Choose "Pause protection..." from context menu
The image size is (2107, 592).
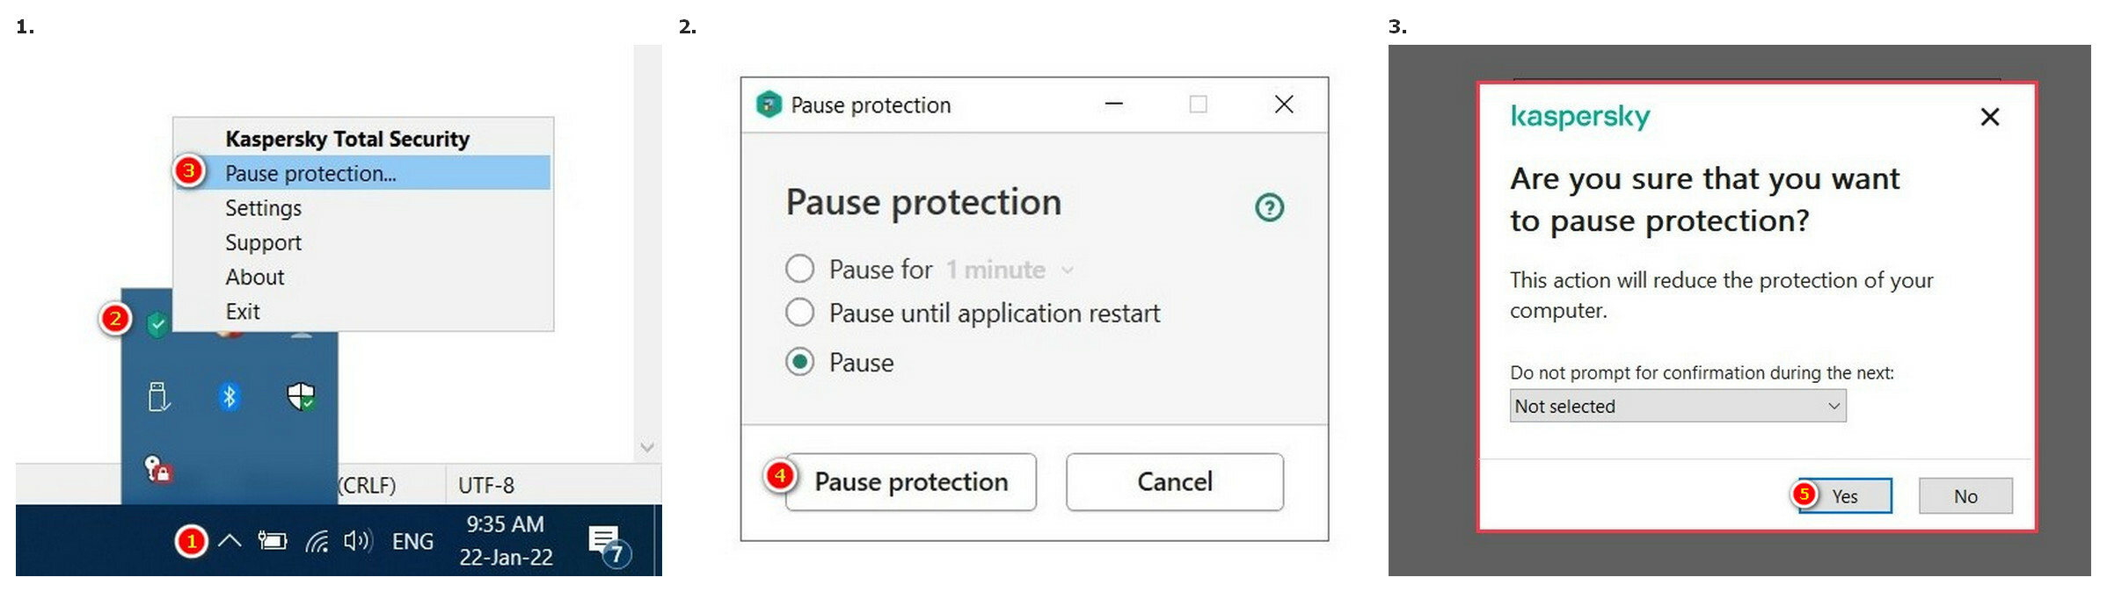point(310,173)
